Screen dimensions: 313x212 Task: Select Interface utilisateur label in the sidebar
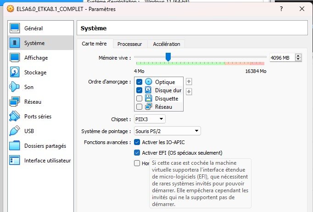click(48, 161)
